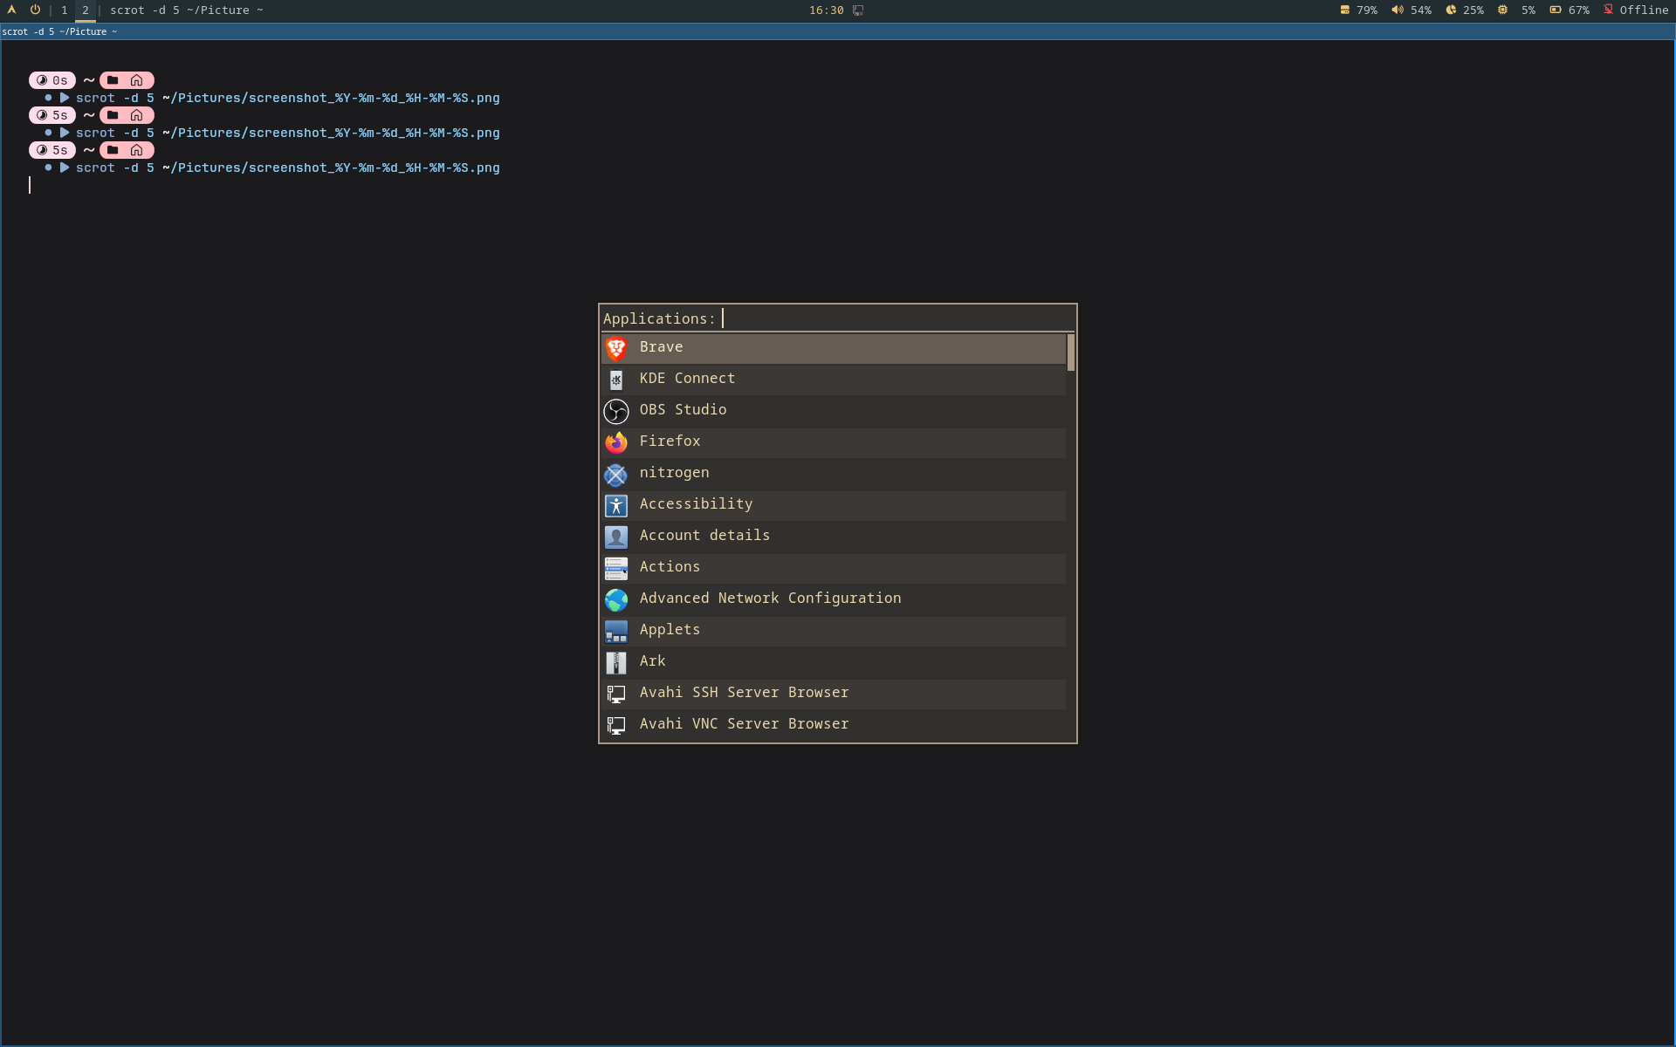Select the OBS Studio entry

(x=834, y=411)
